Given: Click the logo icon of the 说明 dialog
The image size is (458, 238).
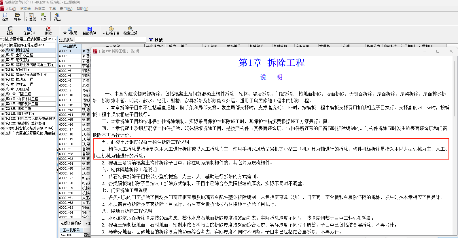Looking at the screenshot, I should (x=95, y=51).
